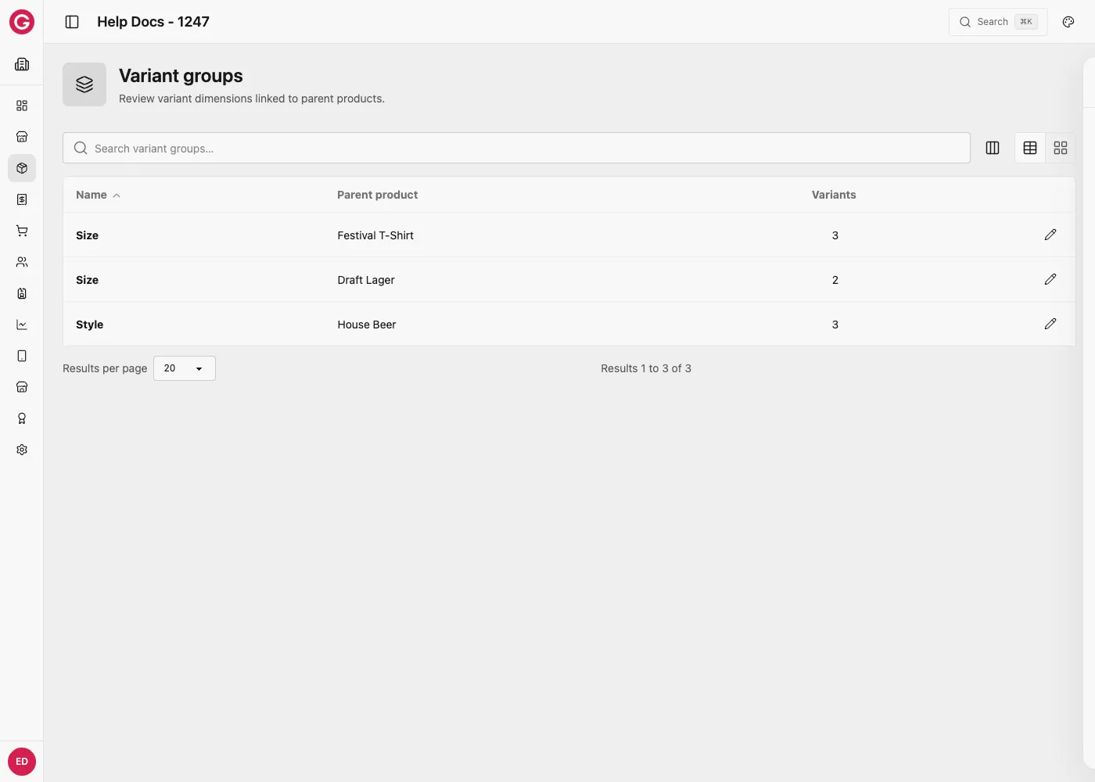Click the Style group name
1095x782 pixels.
point(89,325)
